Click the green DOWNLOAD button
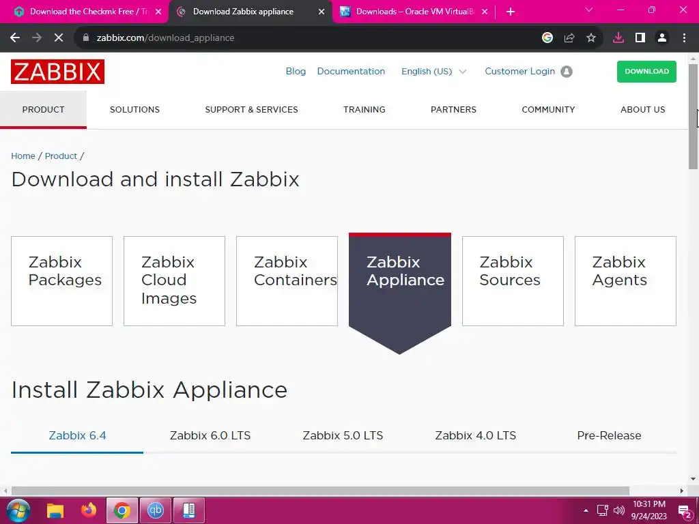This screenshot has width=699, height=524. (x=646, y=71)
